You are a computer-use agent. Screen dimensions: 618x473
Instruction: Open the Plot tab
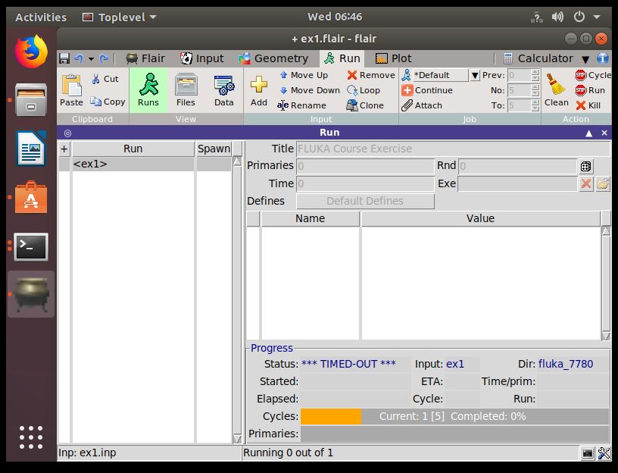393,58
